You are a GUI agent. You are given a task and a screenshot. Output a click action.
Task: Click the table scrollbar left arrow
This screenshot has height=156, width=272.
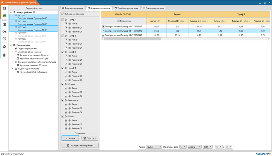(x=102, y=39)
